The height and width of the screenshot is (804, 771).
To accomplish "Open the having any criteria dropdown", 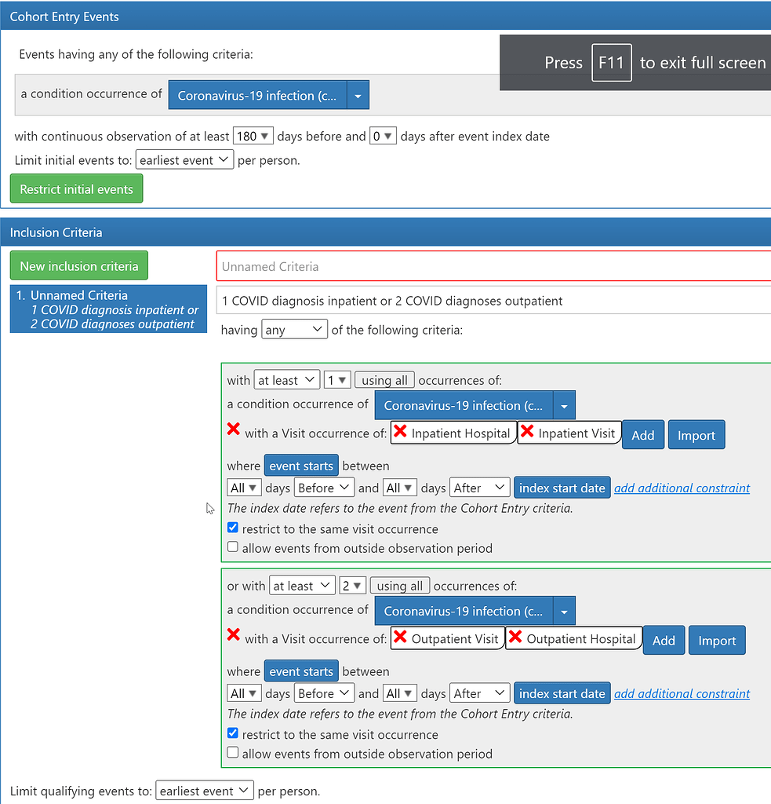I will (294, 329).
